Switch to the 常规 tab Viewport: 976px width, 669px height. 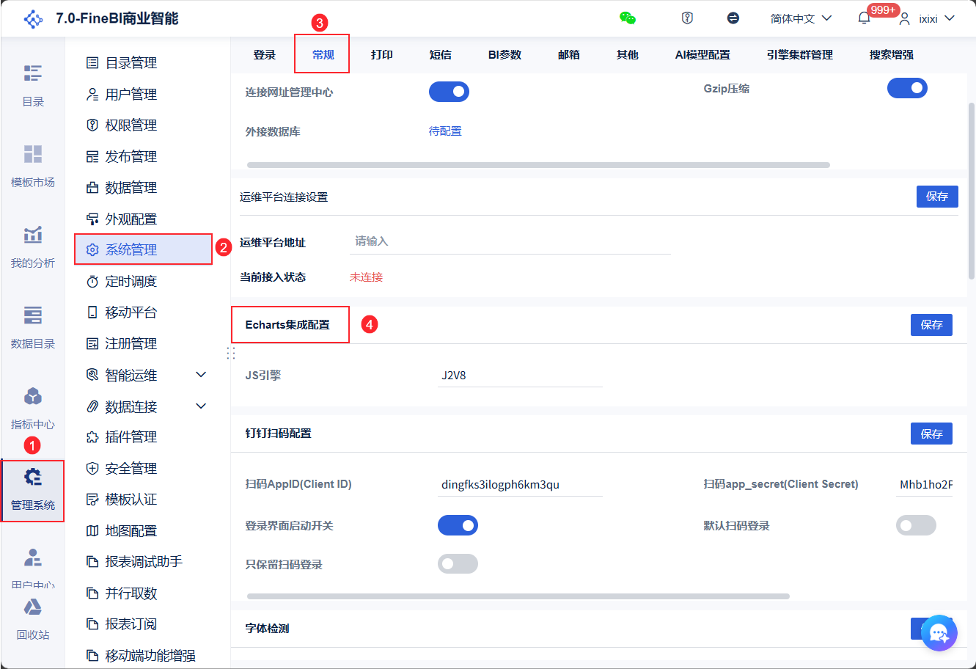coord(323,55)
